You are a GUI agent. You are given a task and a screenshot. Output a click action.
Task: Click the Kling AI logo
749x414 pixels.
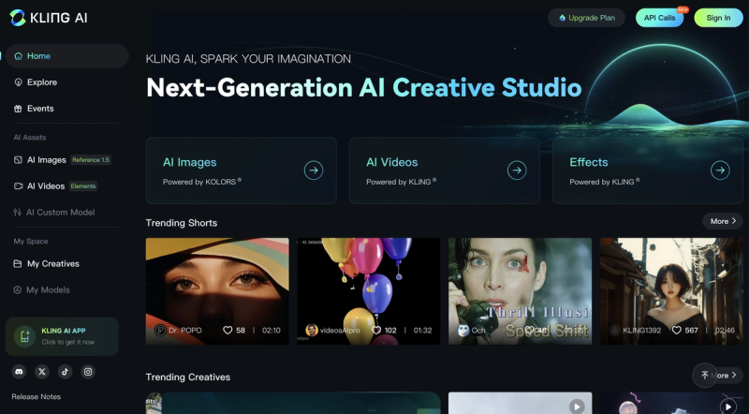49,18
